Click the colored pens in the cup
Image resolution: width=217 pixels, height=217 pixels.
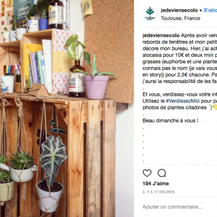pos(9,70)
